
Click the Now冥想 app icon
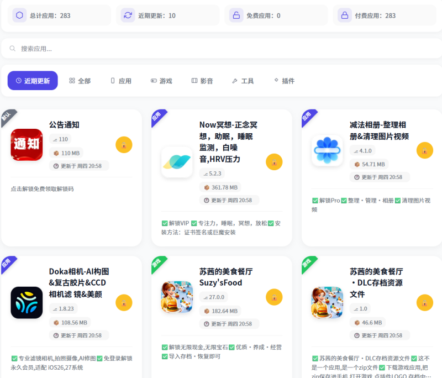point(177,162)
